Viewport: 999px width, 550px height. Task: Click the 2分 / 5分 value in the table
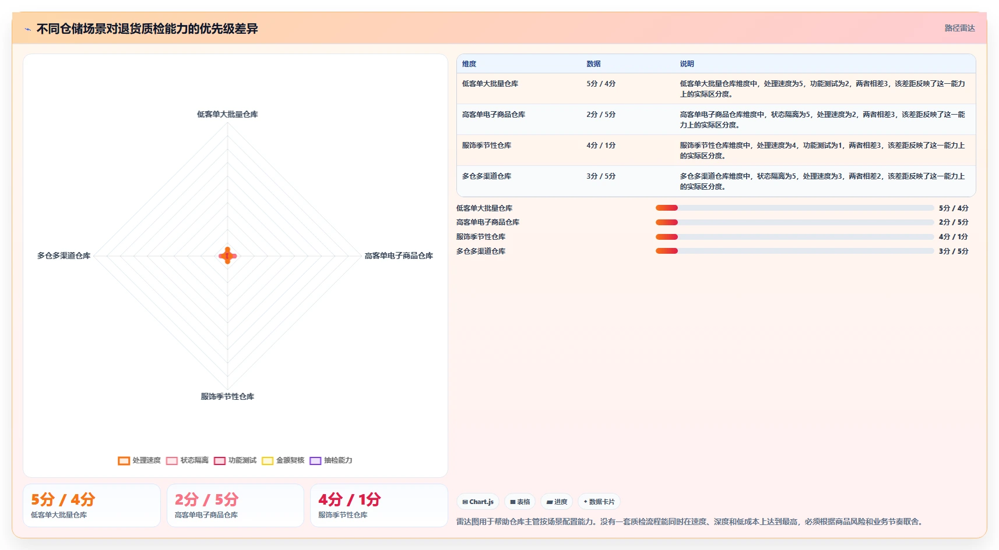point(601,115)
